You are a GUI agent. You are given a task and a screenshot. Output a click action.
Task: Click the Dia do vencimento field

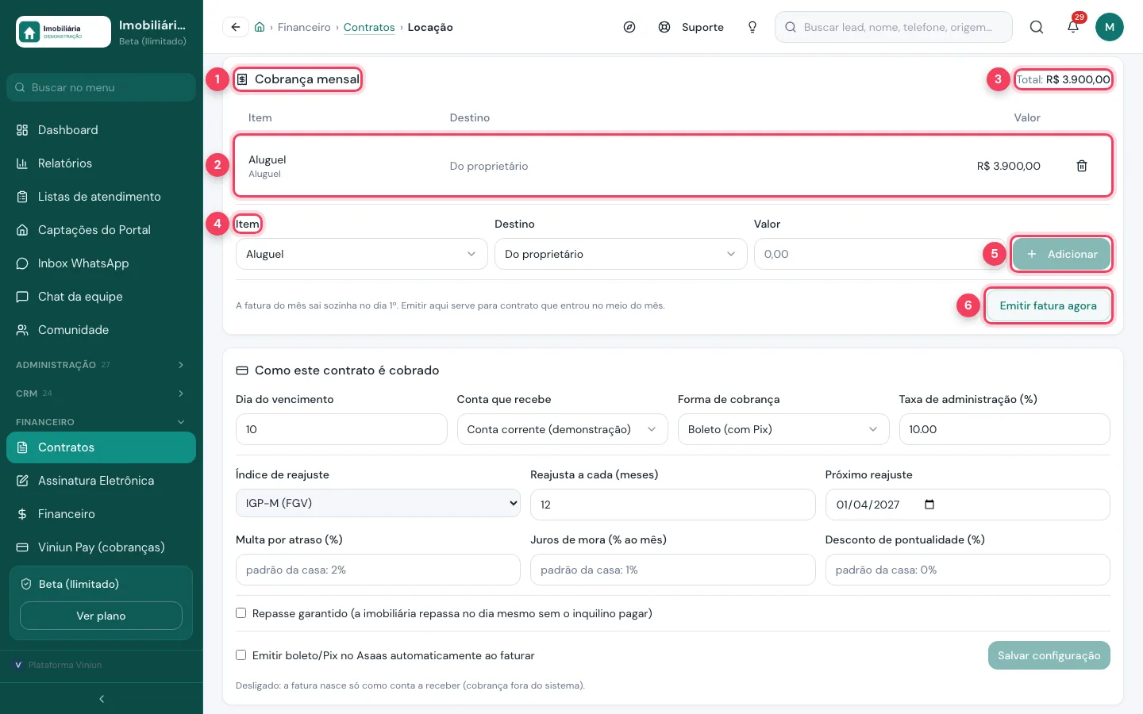341,429
